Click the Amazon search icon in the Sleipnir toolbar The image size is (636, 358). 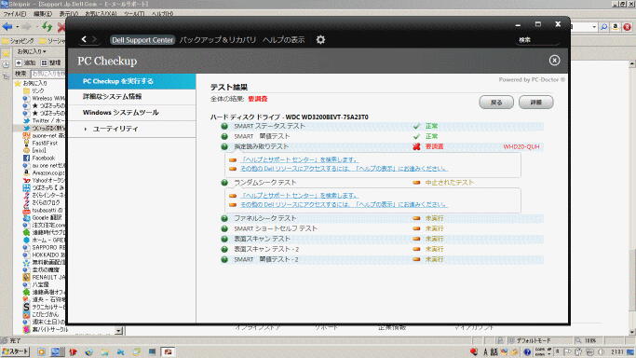click(x=616, y=27)
